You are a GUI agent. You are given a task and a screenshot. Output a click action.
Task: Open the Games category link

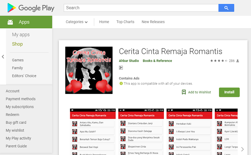pyautogui.click(x=18, y=60)
